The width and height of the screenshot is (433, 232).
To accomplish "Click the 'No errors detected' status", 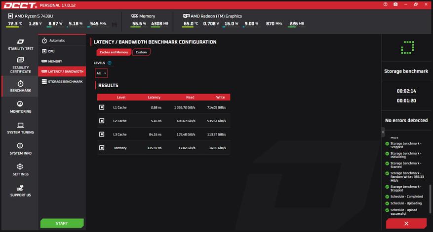I will coord(406,120).
